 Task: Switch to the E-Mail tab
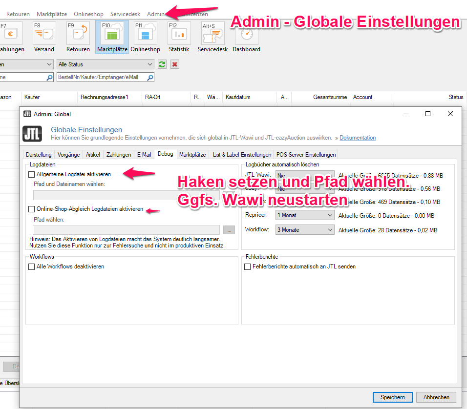tap(144, 155)
